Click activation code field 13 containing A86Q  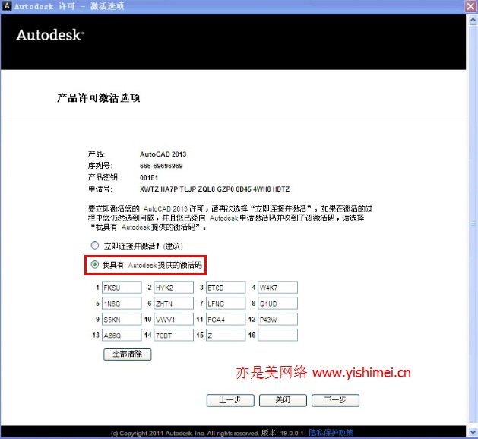click(x=122, y=336)
